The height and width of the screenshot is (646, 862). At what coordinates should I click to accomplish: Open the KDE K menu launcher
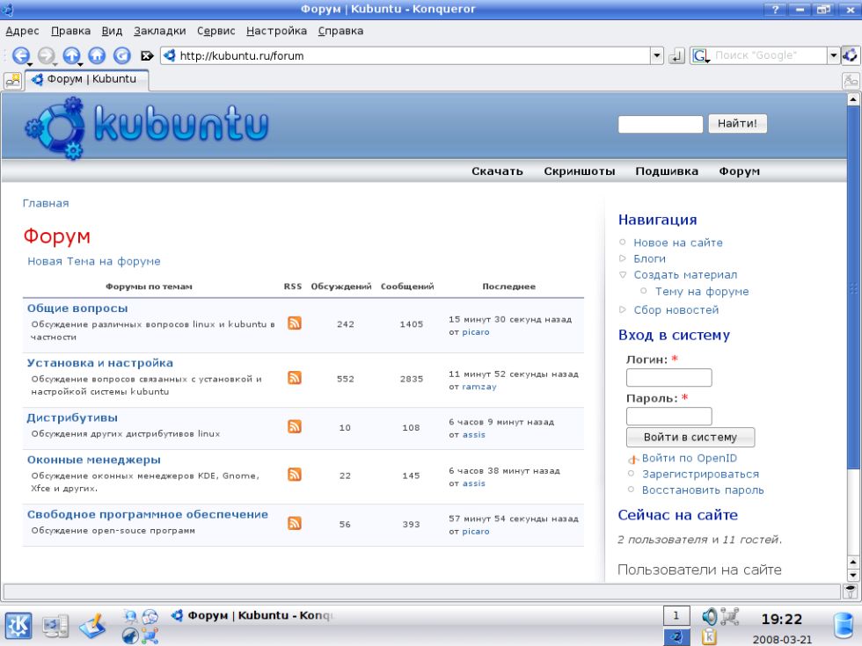point(18,626)
